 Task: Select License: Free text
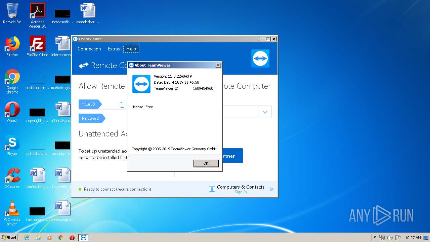pyautogui.click(x=142, y=107)
